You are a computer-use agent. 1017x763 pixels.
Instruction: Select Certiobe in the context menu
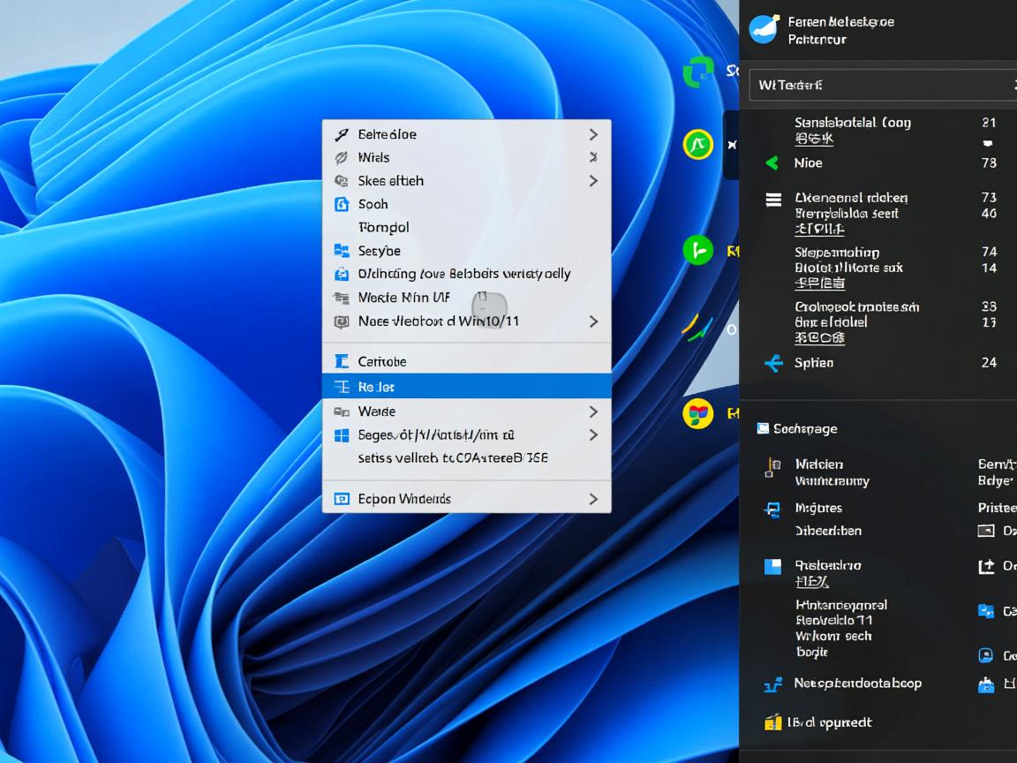tap(382, 361)
